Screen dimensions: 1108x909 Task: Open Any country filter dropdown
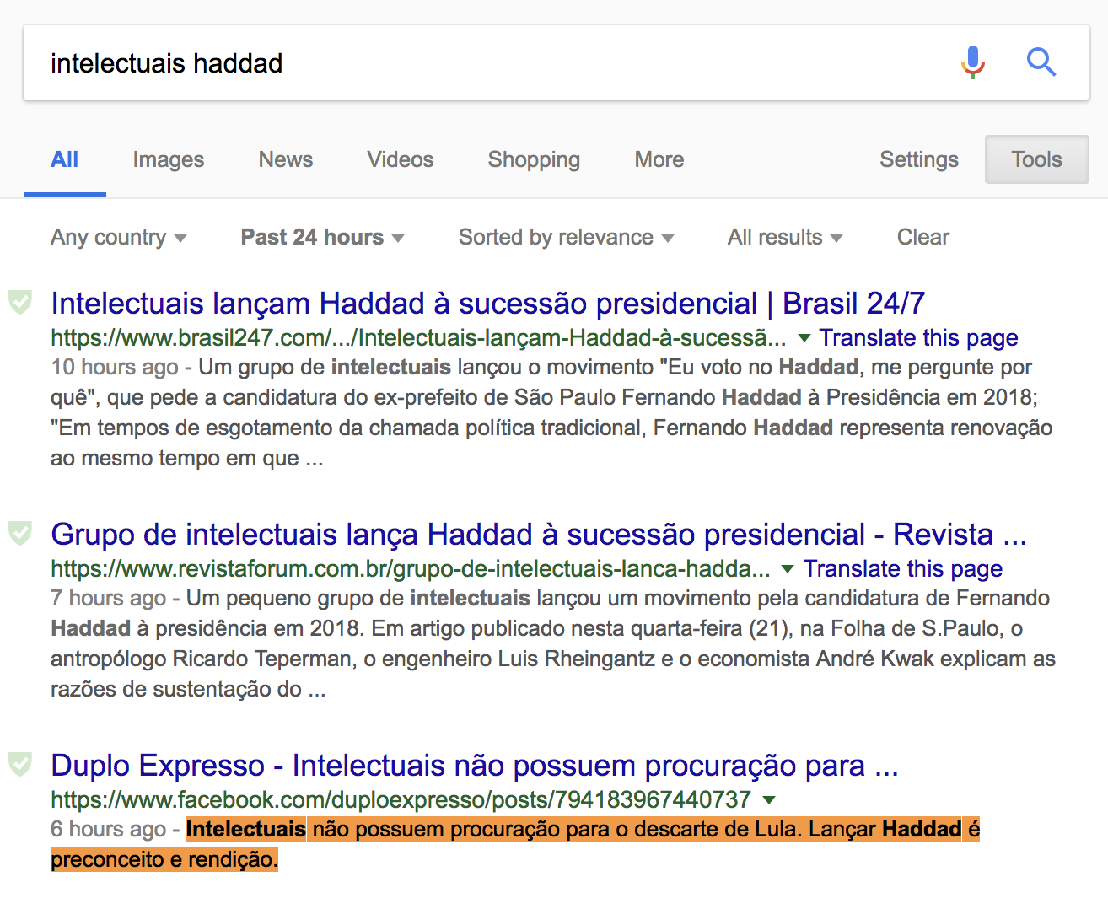(x=118, y=238)
